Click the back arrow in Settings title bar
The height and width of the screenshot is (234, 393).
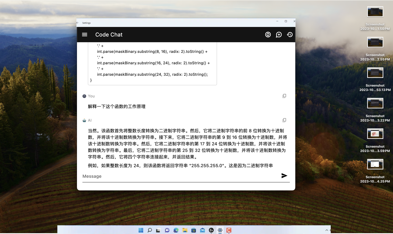pyautogui.click(x=78, y=23)
